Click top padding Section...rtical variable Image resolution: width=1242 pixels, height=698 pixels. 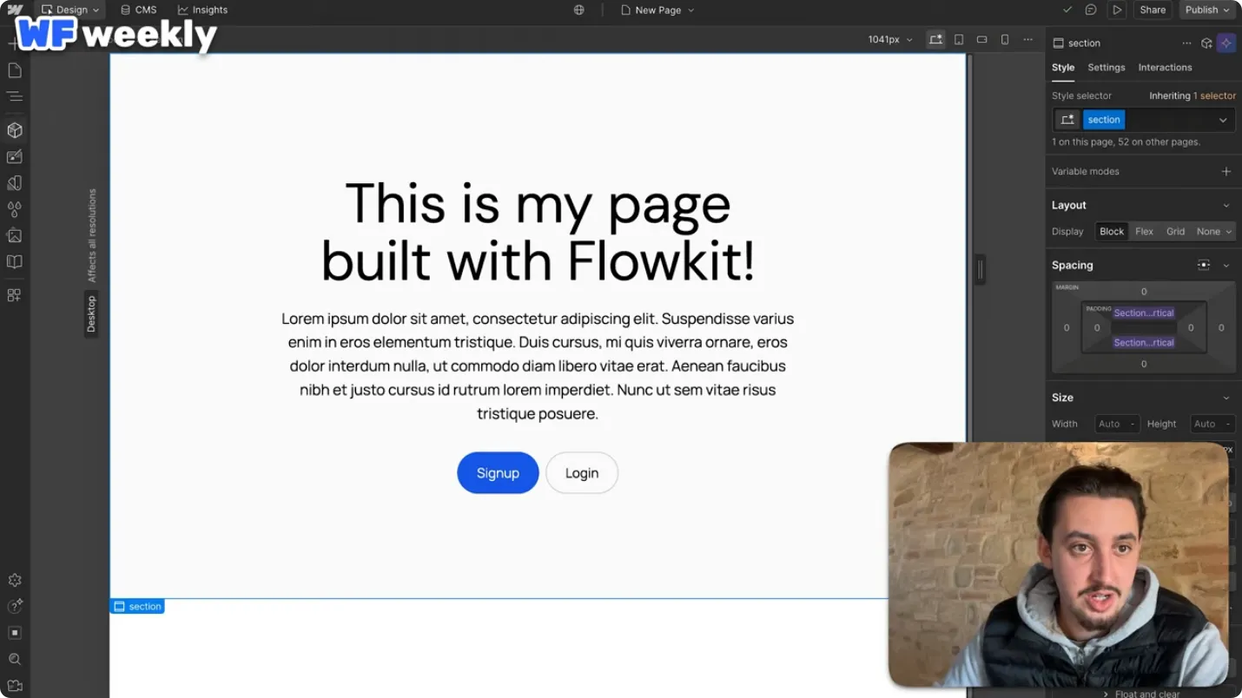pos(1144,313)
